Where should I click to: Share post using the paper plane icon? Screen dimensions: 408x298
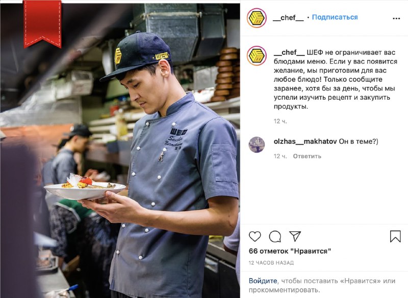click(295, 236)
